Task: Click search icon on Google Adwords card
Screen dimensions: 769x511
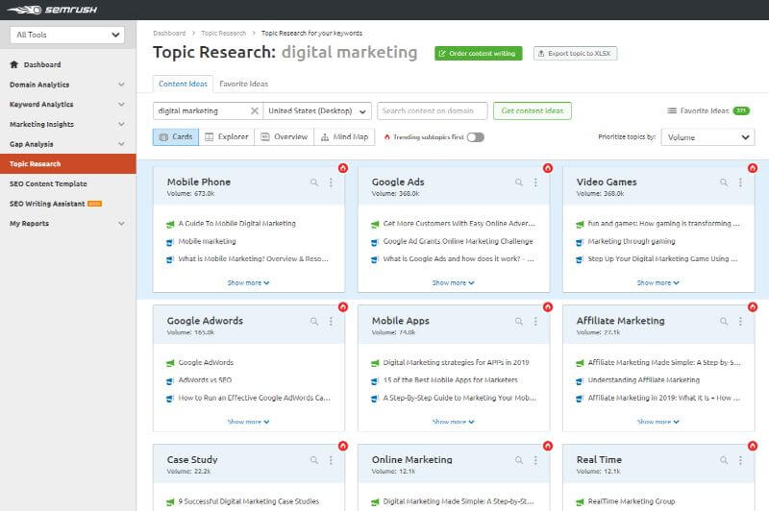Action: [314, 322]
